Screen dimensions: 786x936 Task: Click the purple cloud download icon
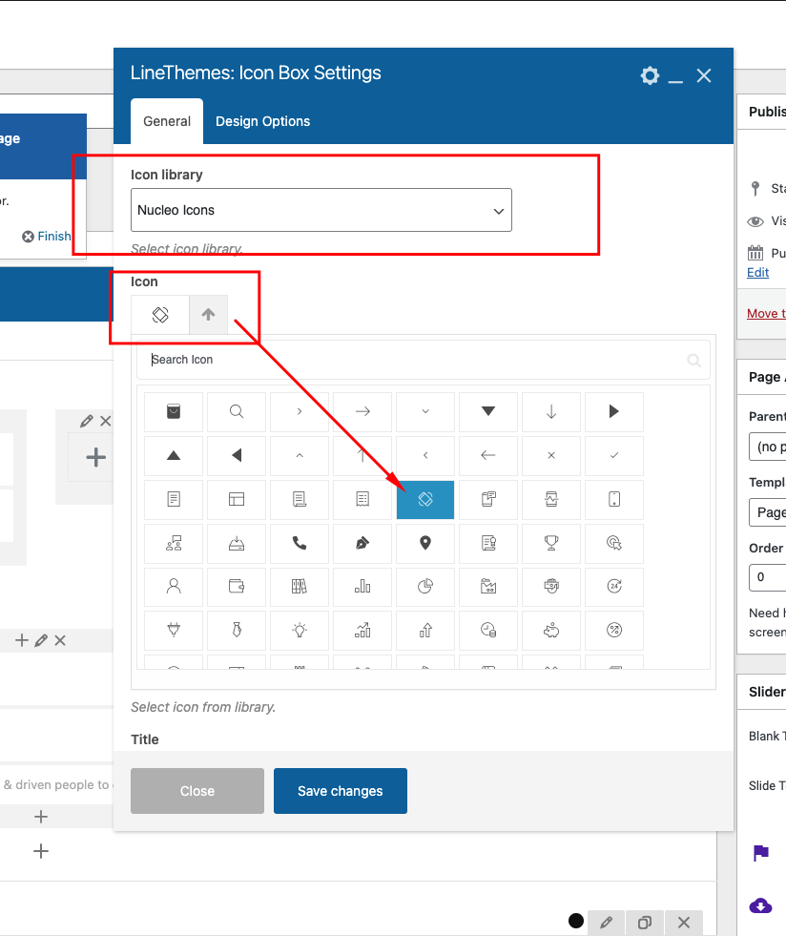click(x=760, y=905)
